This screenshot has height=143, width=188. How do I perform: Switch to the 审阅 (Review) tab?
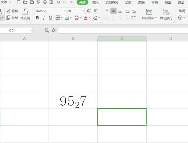click(x=155, y=2)
